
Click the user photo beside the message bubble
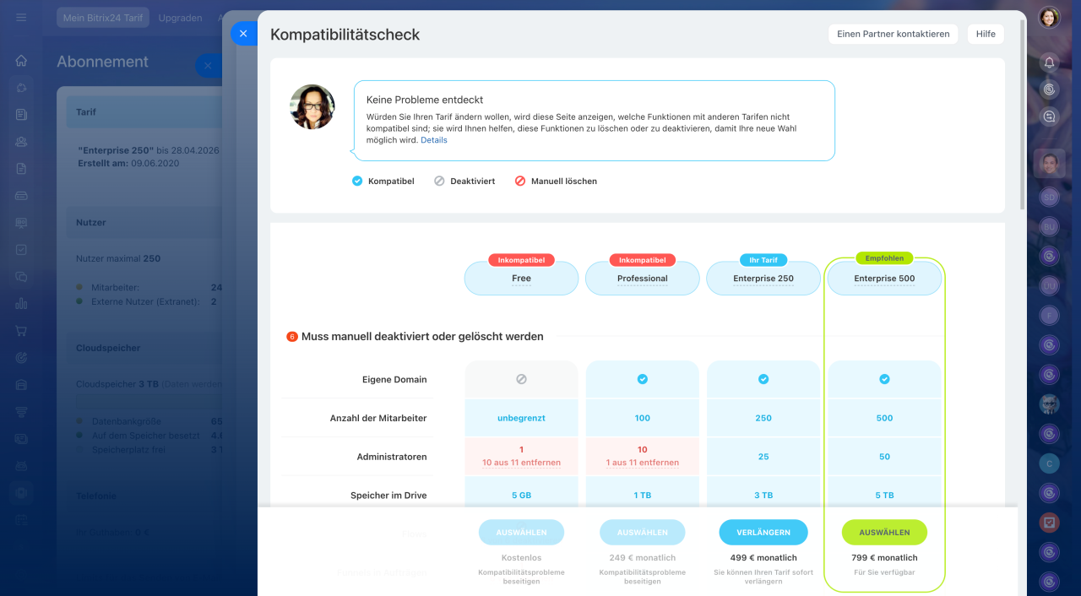[312, 106]
